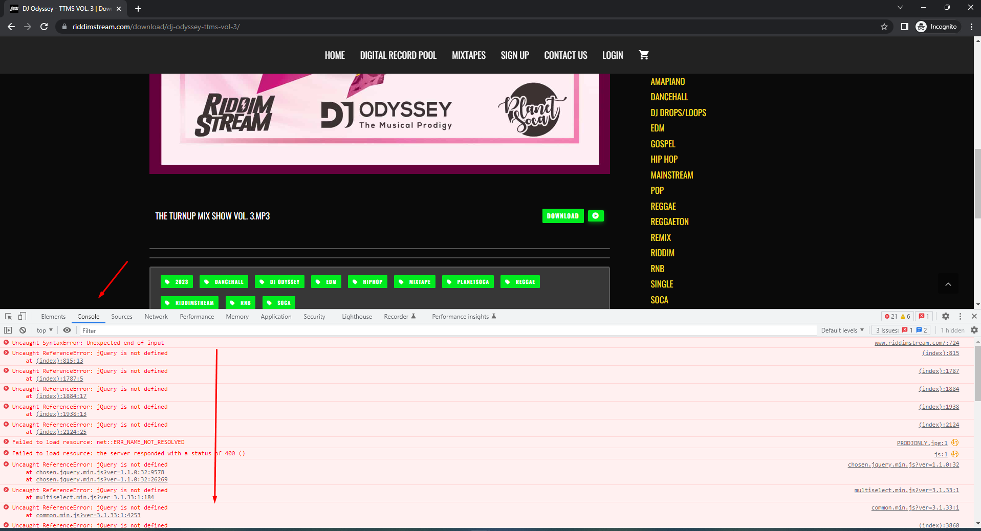Open the GOSPEL category link
This screenshot has height=531, width=981.
tap(663, 144)
